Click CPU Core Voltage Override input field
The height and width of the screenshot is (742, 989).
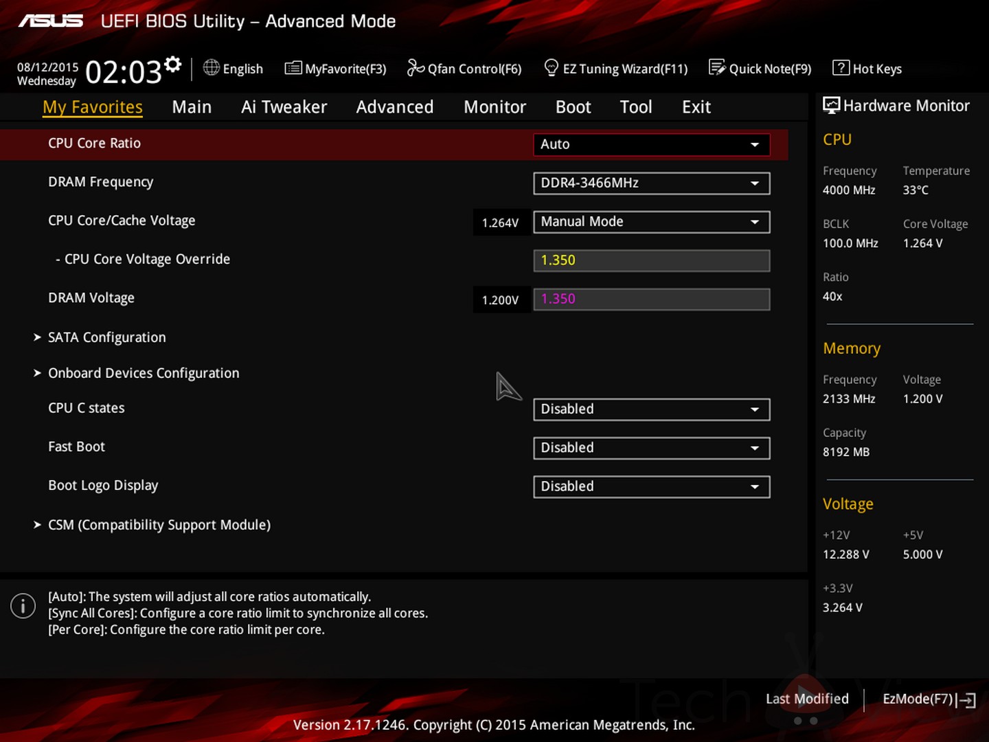(651, 260)
